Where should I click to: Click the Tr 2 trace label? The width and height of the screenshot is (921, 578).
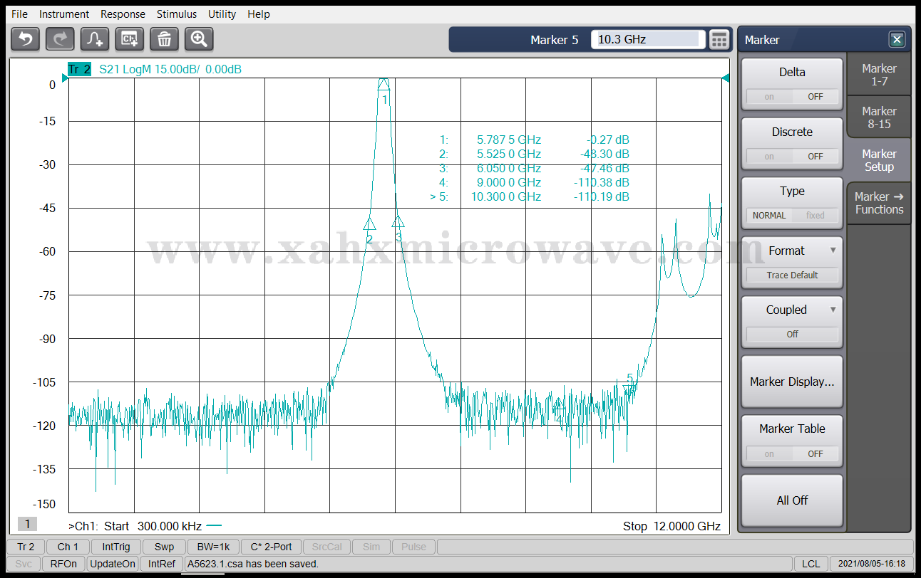coord(79,69)
